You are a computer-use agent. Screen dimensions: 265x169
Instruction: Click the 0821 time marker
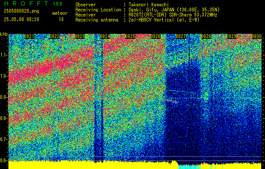point(29,36)
